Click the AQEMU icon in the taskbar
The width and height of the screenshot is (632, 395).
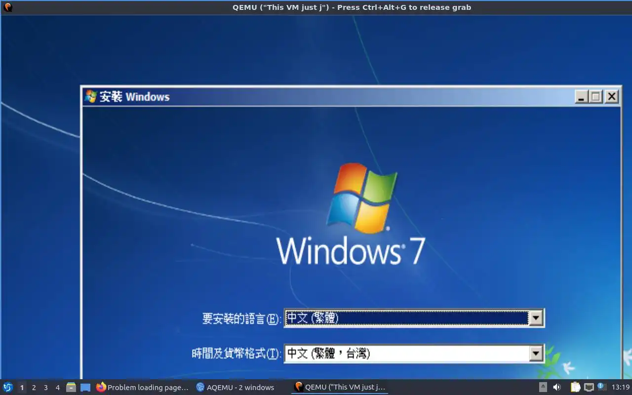coord(200,388)
